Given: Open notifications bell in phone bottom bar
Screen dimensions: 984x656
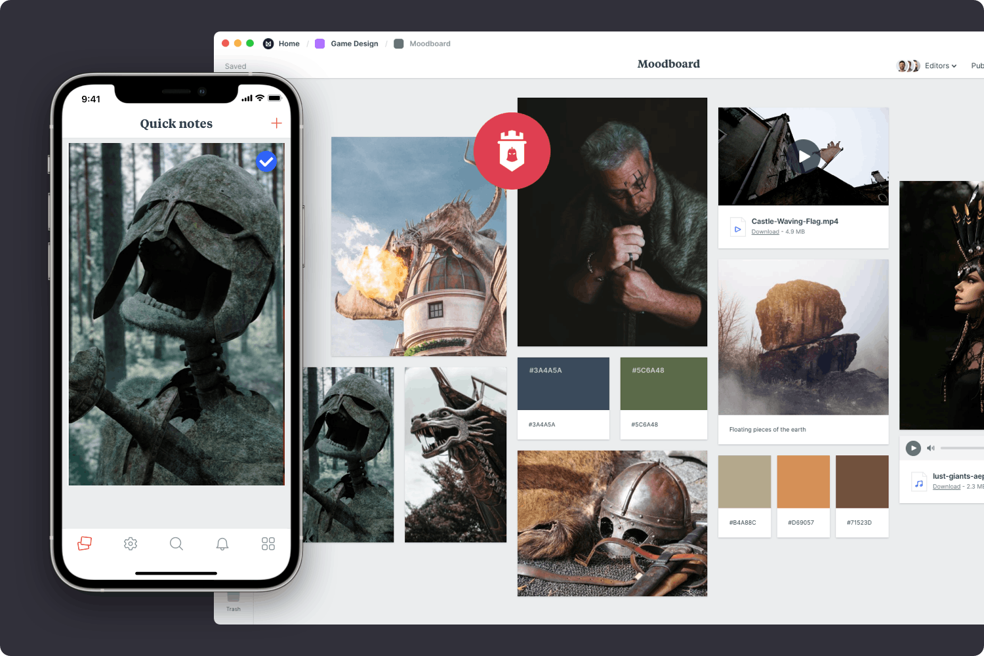Looking at the screenshot, I should [x=222, y=543].
